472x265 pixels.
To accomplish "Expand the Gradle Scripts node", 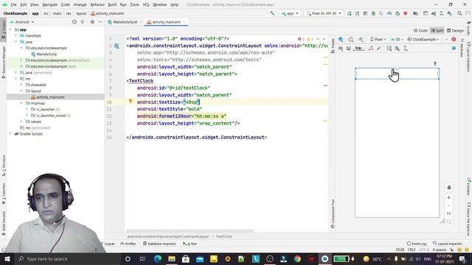I will tap(10, 134).
